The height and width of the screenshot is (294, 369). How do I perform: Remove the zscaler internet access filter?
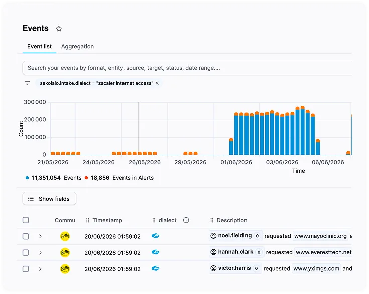157,83
